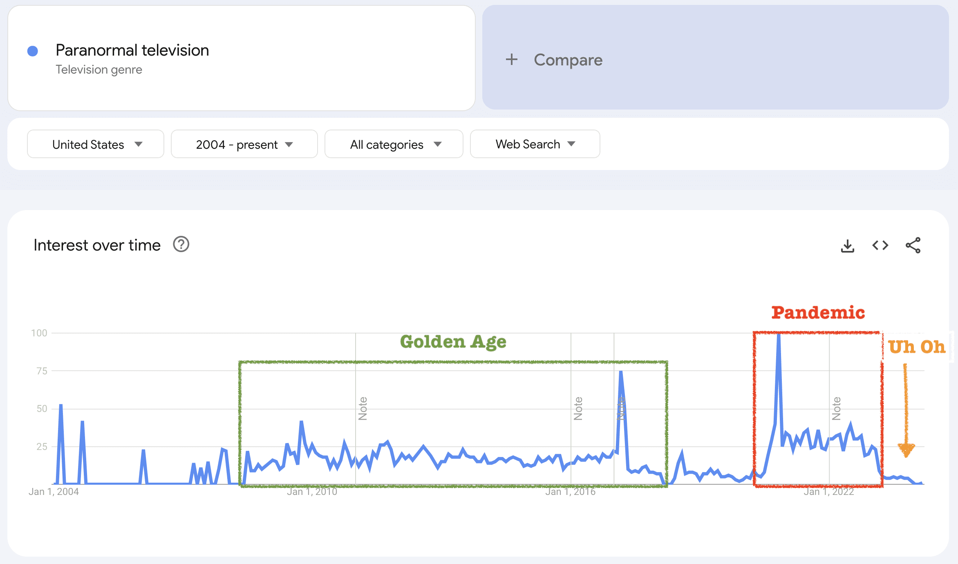Click the share chart icon

[x=913, y=246]
